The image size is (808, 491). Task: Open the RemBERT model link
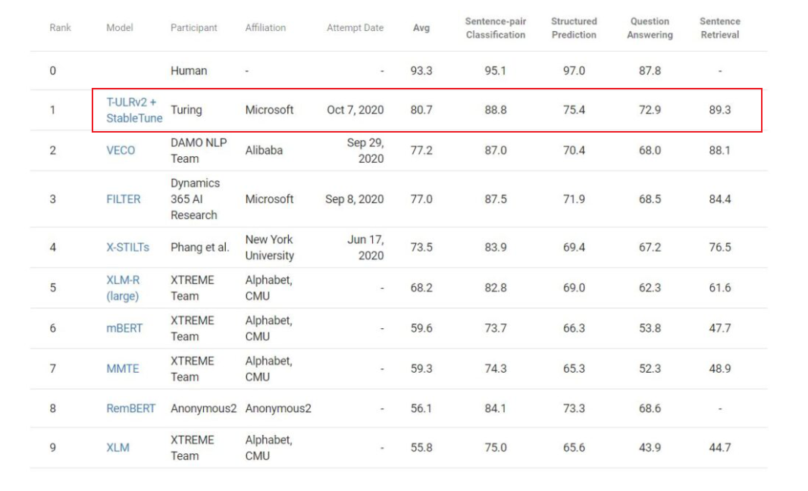coord(131,408)
